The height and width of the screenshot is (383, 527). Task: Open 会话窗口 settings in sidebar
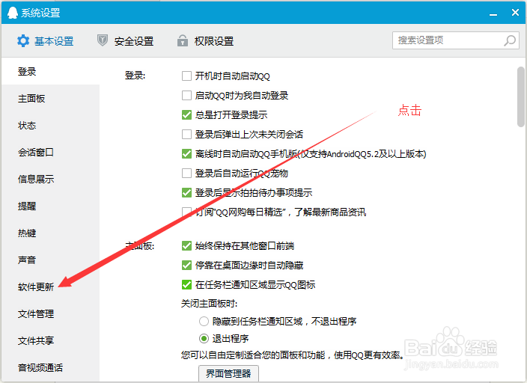click(36, 152)
